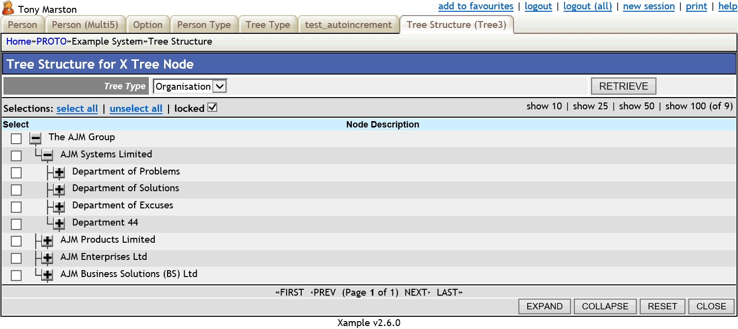Expand the Department of Problems node
The height and width of the screenshot is (329, 738).
point(58,173)
